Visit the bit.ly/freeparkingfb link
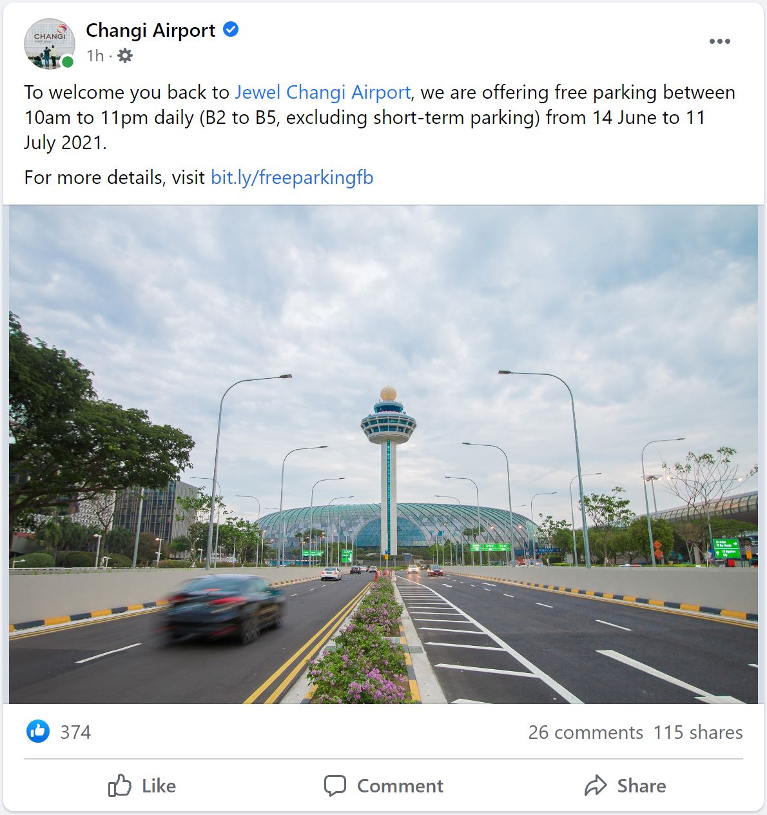The image size is (767, 815). pos(292,177)
